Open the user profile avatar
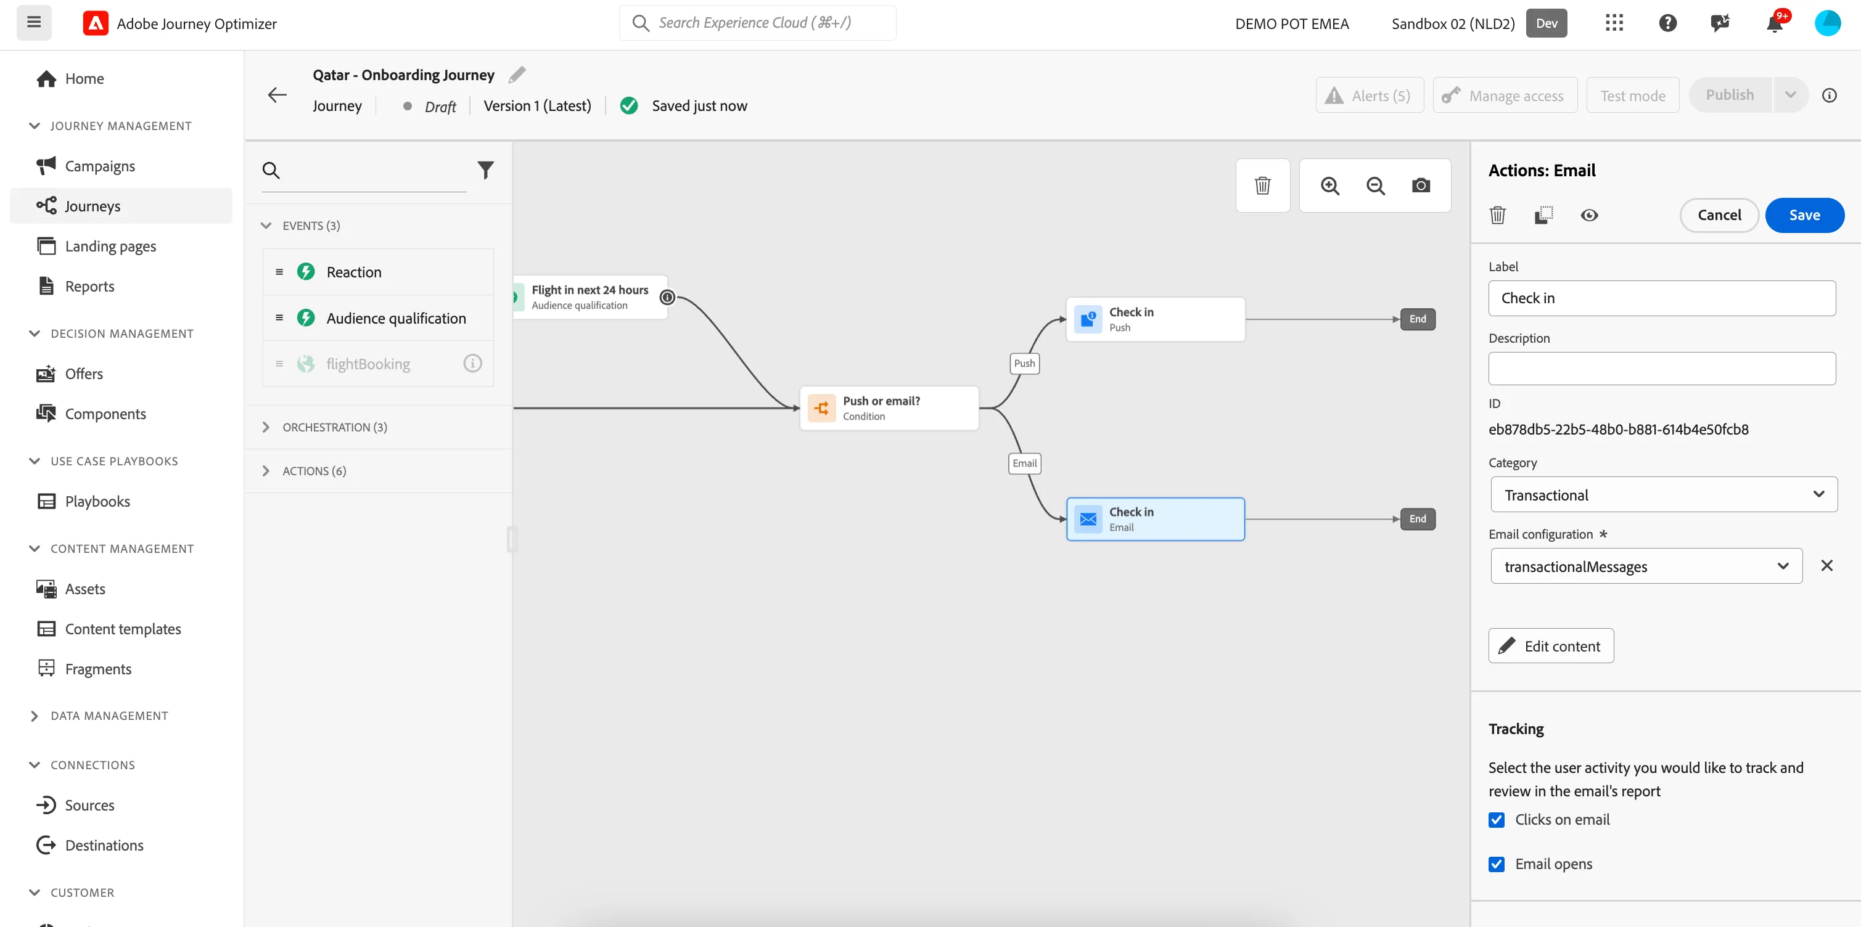 1828,23
